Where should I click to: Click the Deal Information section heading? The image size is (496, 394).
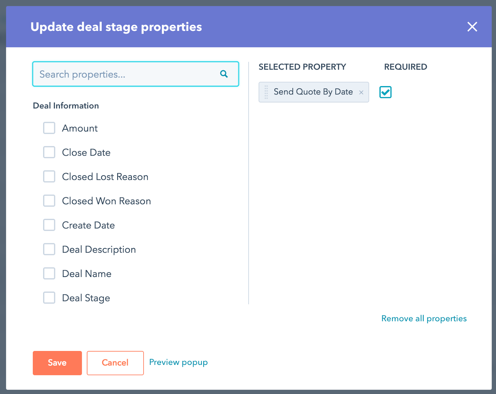coord(66,106)
